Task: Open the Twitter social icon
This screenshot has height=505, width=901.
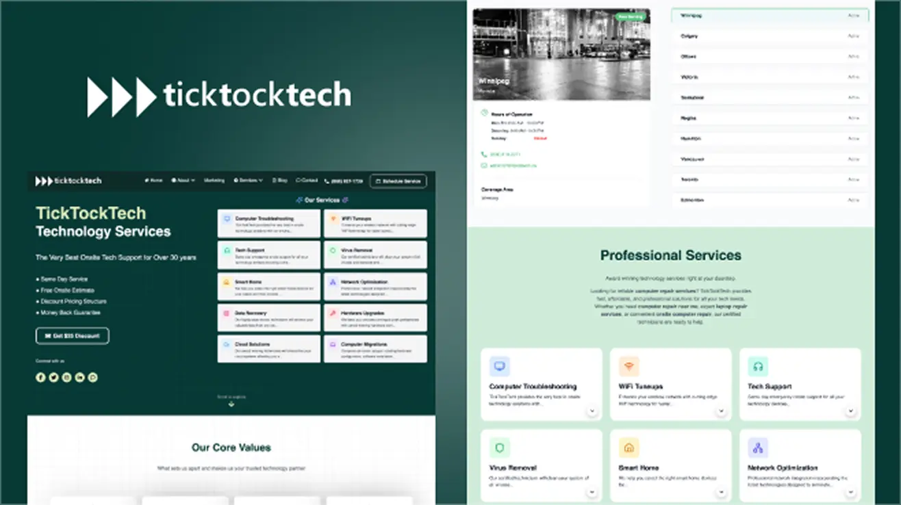Action: pos(53,377)
